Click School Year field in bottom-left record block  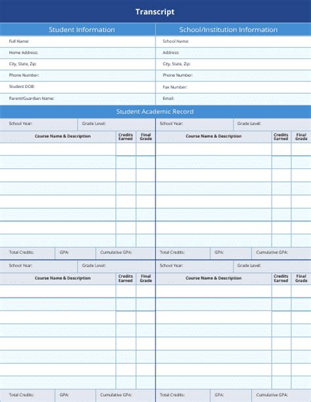pos(39,266)
